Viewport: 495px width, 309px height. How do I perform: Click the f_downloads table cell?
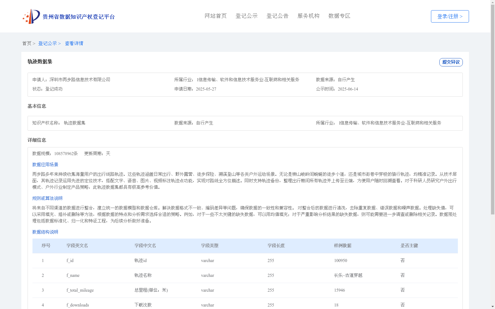(x=78, y=305)
